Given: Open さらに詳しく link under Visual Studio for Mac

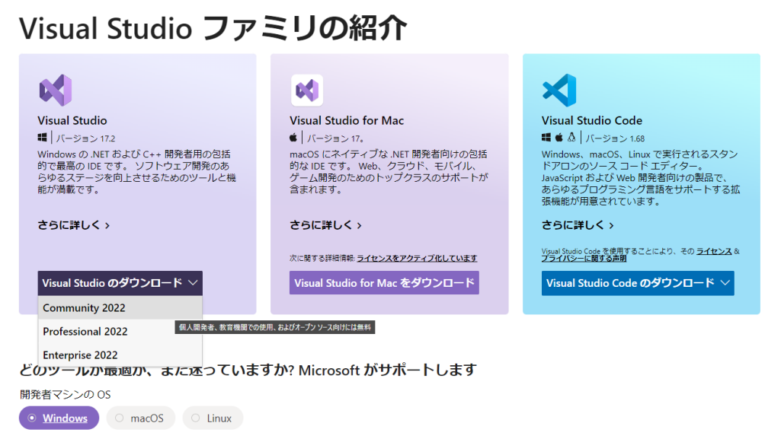Looking at the screenshot, I should point(326,225).
